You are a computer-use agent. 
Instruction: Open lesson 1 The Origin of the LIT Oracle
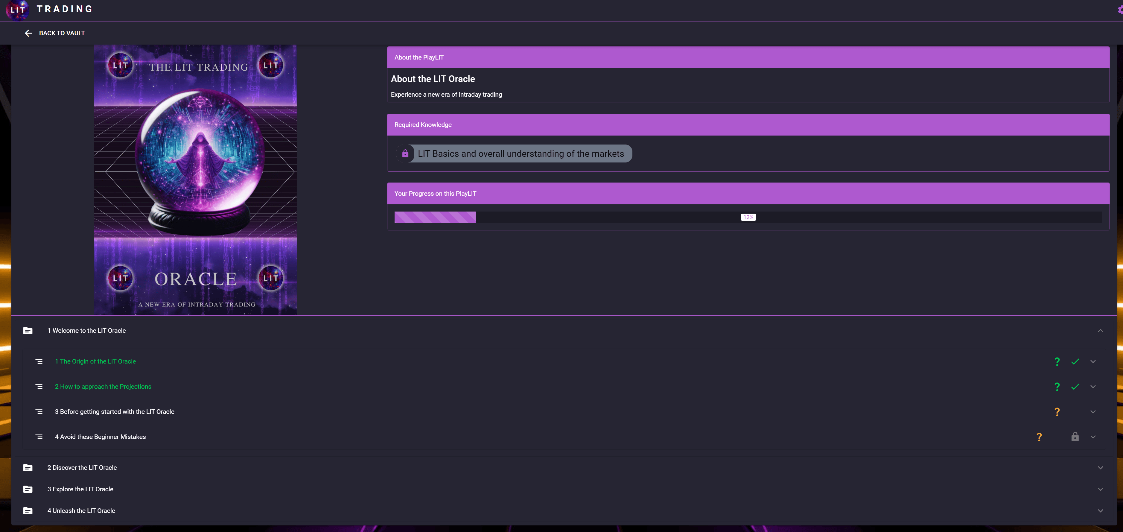point(95,361)
